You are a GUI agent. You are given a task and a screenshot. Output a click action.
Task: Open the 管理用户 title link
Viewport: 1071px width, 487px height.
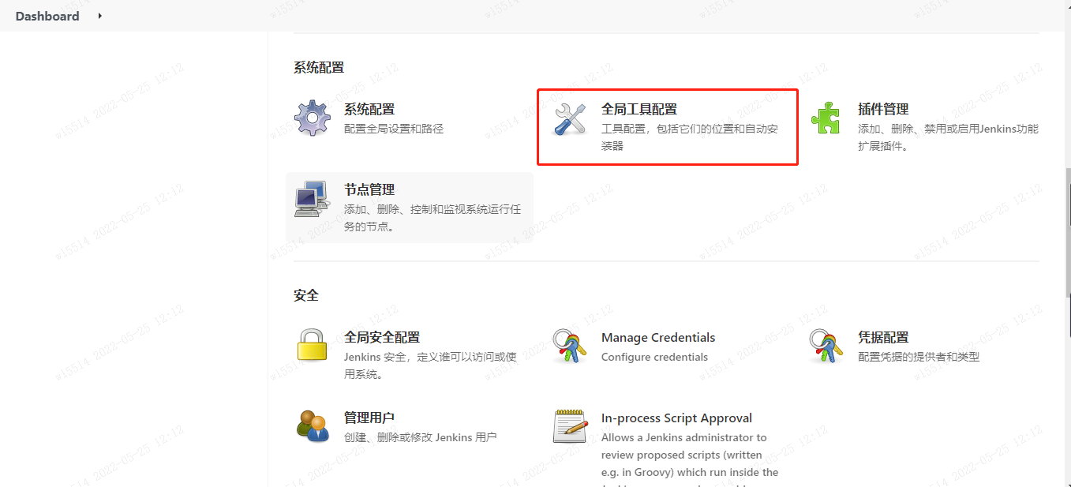[x=369, y=418]
